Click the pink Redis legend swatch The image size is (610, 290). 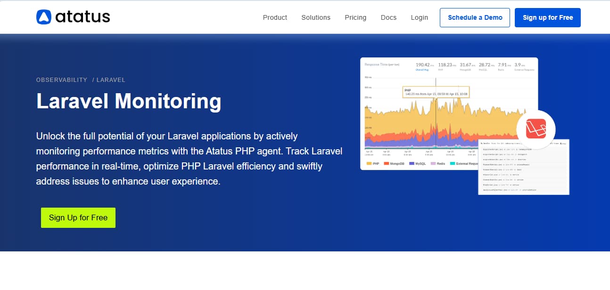pyautogui.click(x=433, y=163)
